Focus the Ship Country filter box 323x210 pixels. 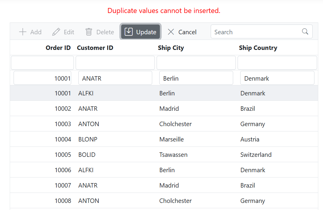pos(277,63)
